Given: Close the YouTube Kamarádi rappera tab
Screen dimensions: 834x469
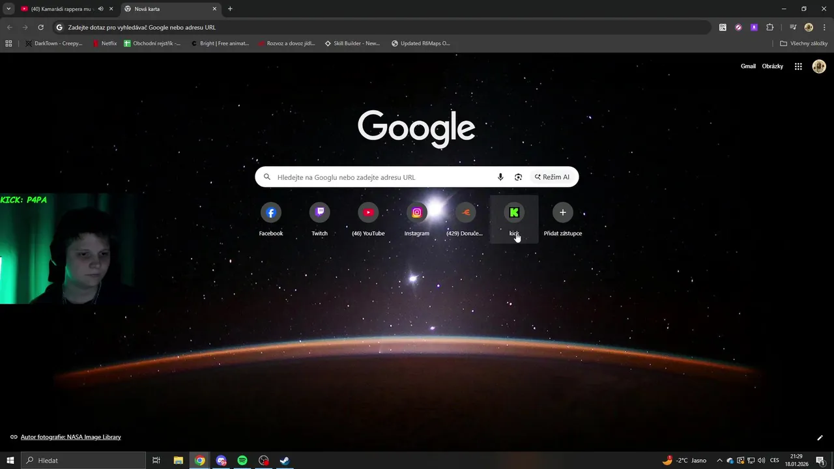Looking at the screenshot, I should (111, 9).
